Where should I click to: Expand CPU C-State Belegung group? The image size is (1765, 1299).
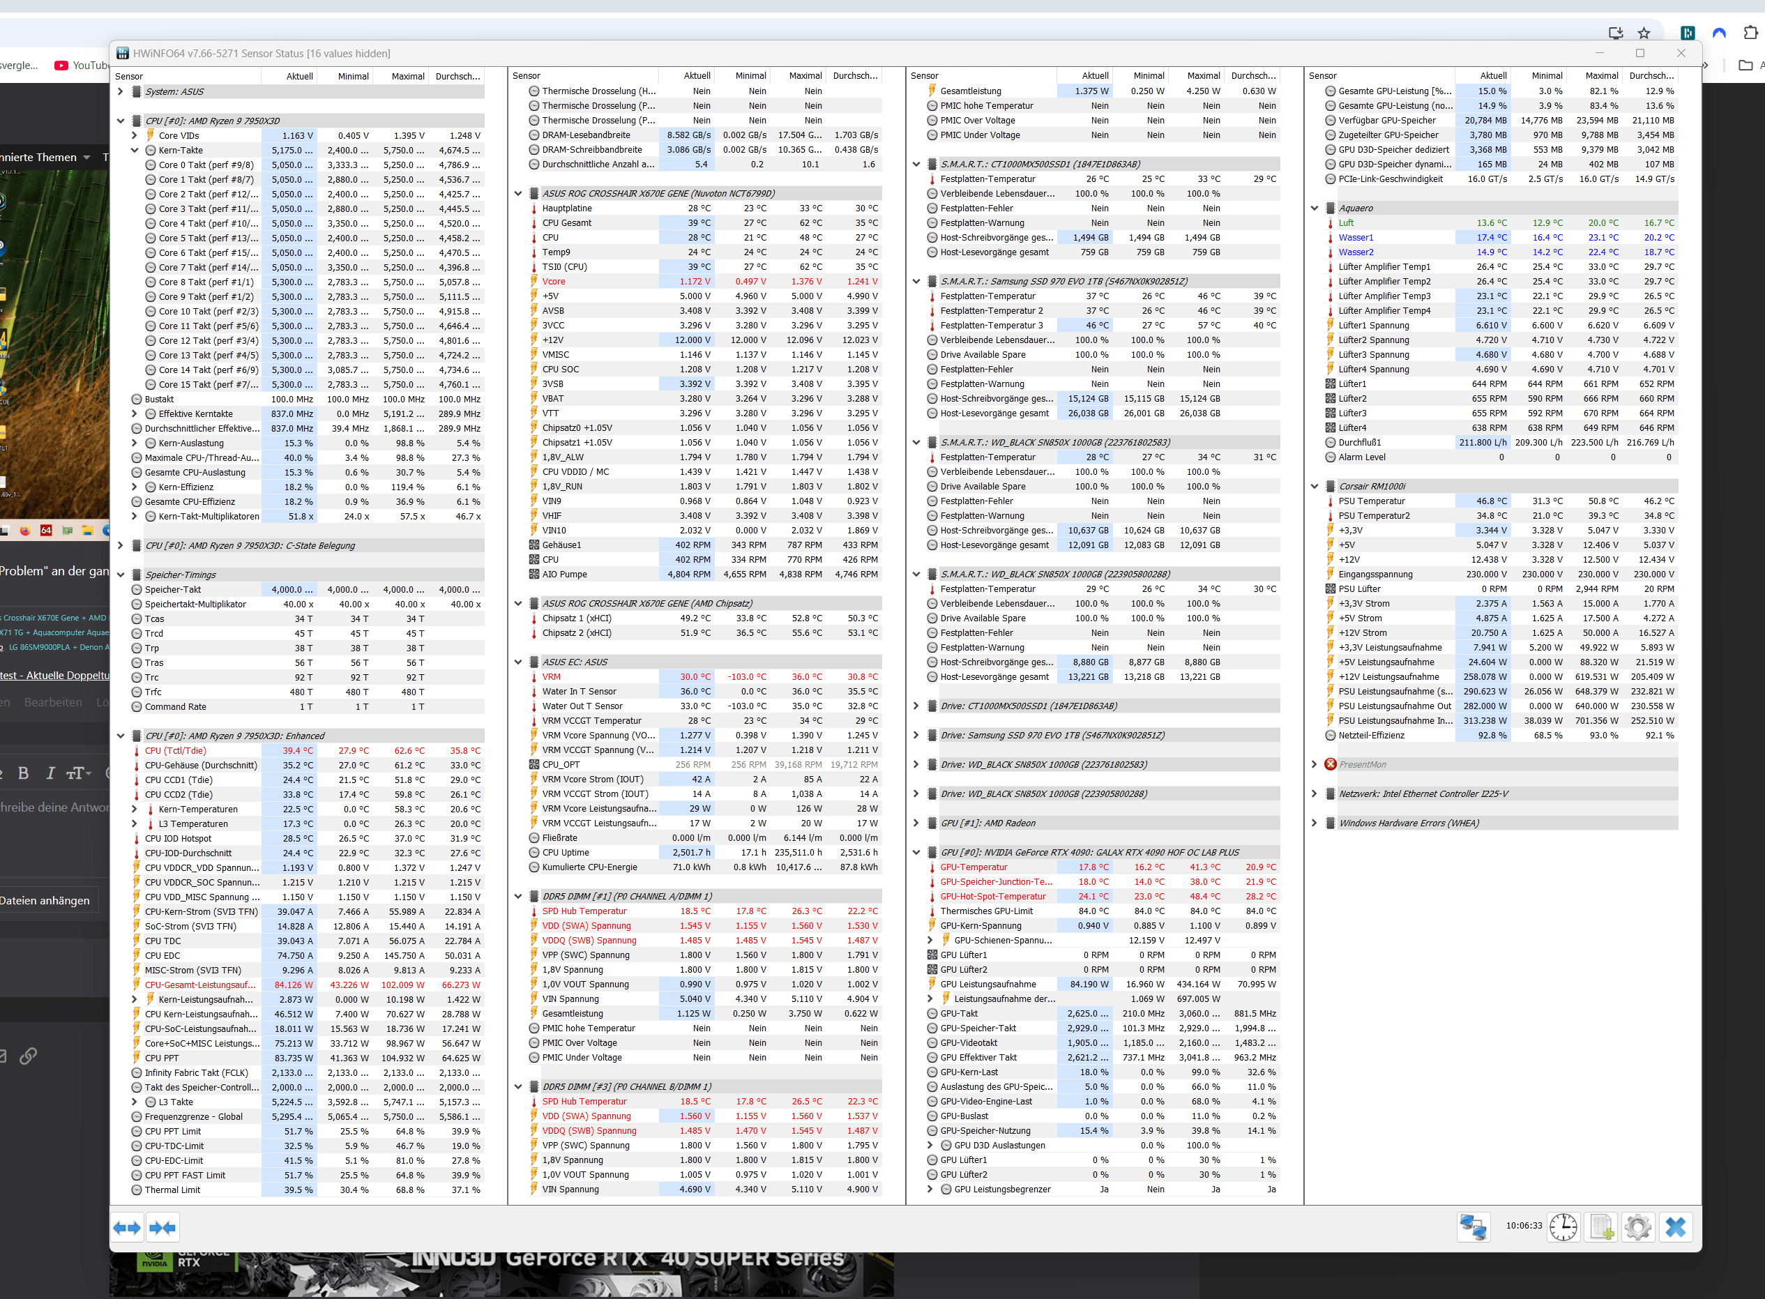(120, 545)
